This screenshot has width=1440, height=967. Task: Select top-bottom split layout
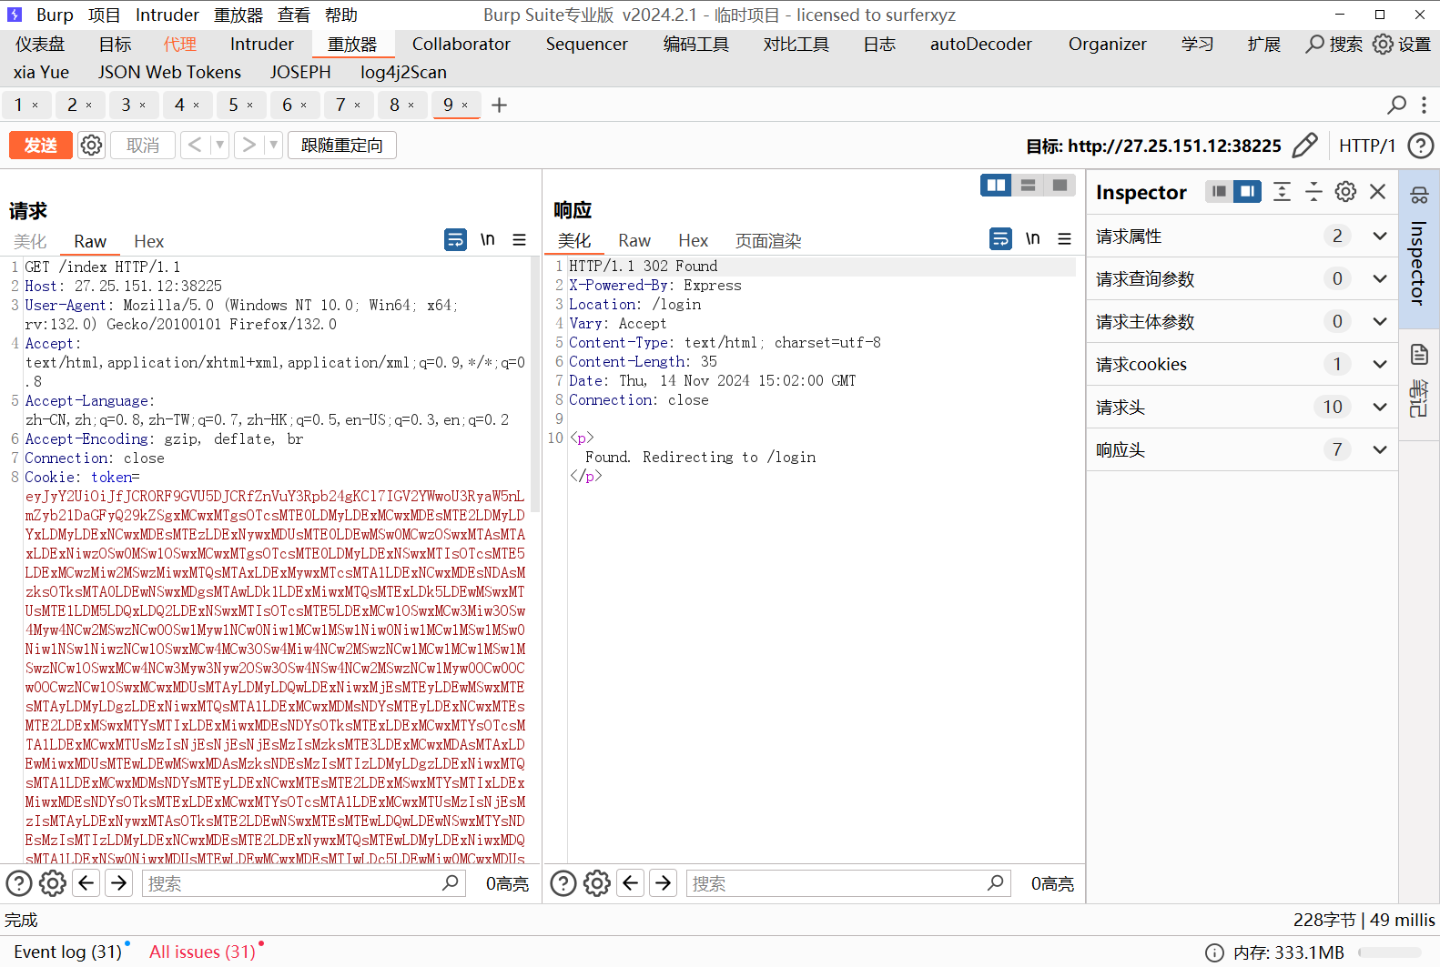pos(1028,186)
